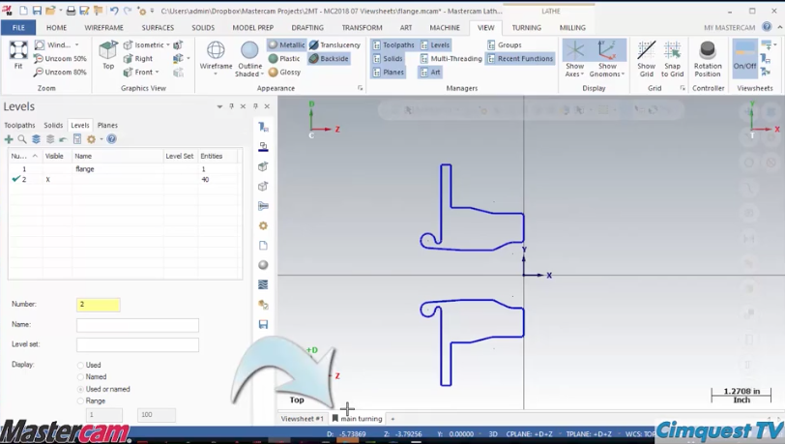785x444 pixels.
Task: Click the Save icon in quick access toolbar
Action: click(37, 11)
